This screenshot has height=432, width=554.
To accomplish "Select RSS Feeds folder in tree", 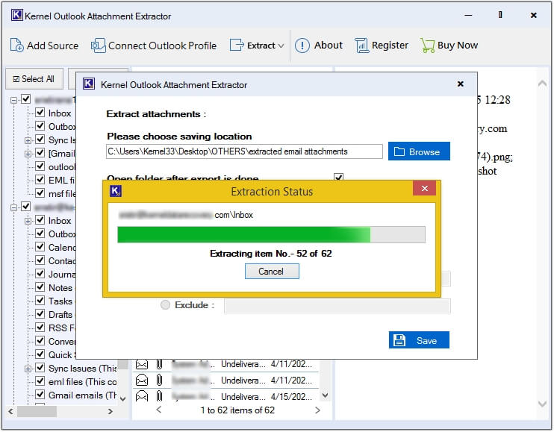I will point(62,328).
